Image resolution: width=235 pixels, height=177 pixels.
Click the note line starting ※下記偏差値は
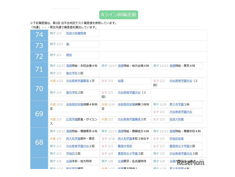pos(73,23)
